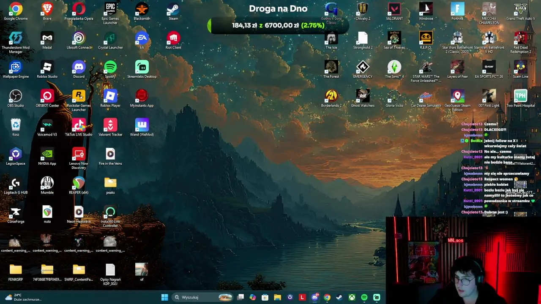Select the image file named of
Screen dimensions: 541x304
click(142, 272)
